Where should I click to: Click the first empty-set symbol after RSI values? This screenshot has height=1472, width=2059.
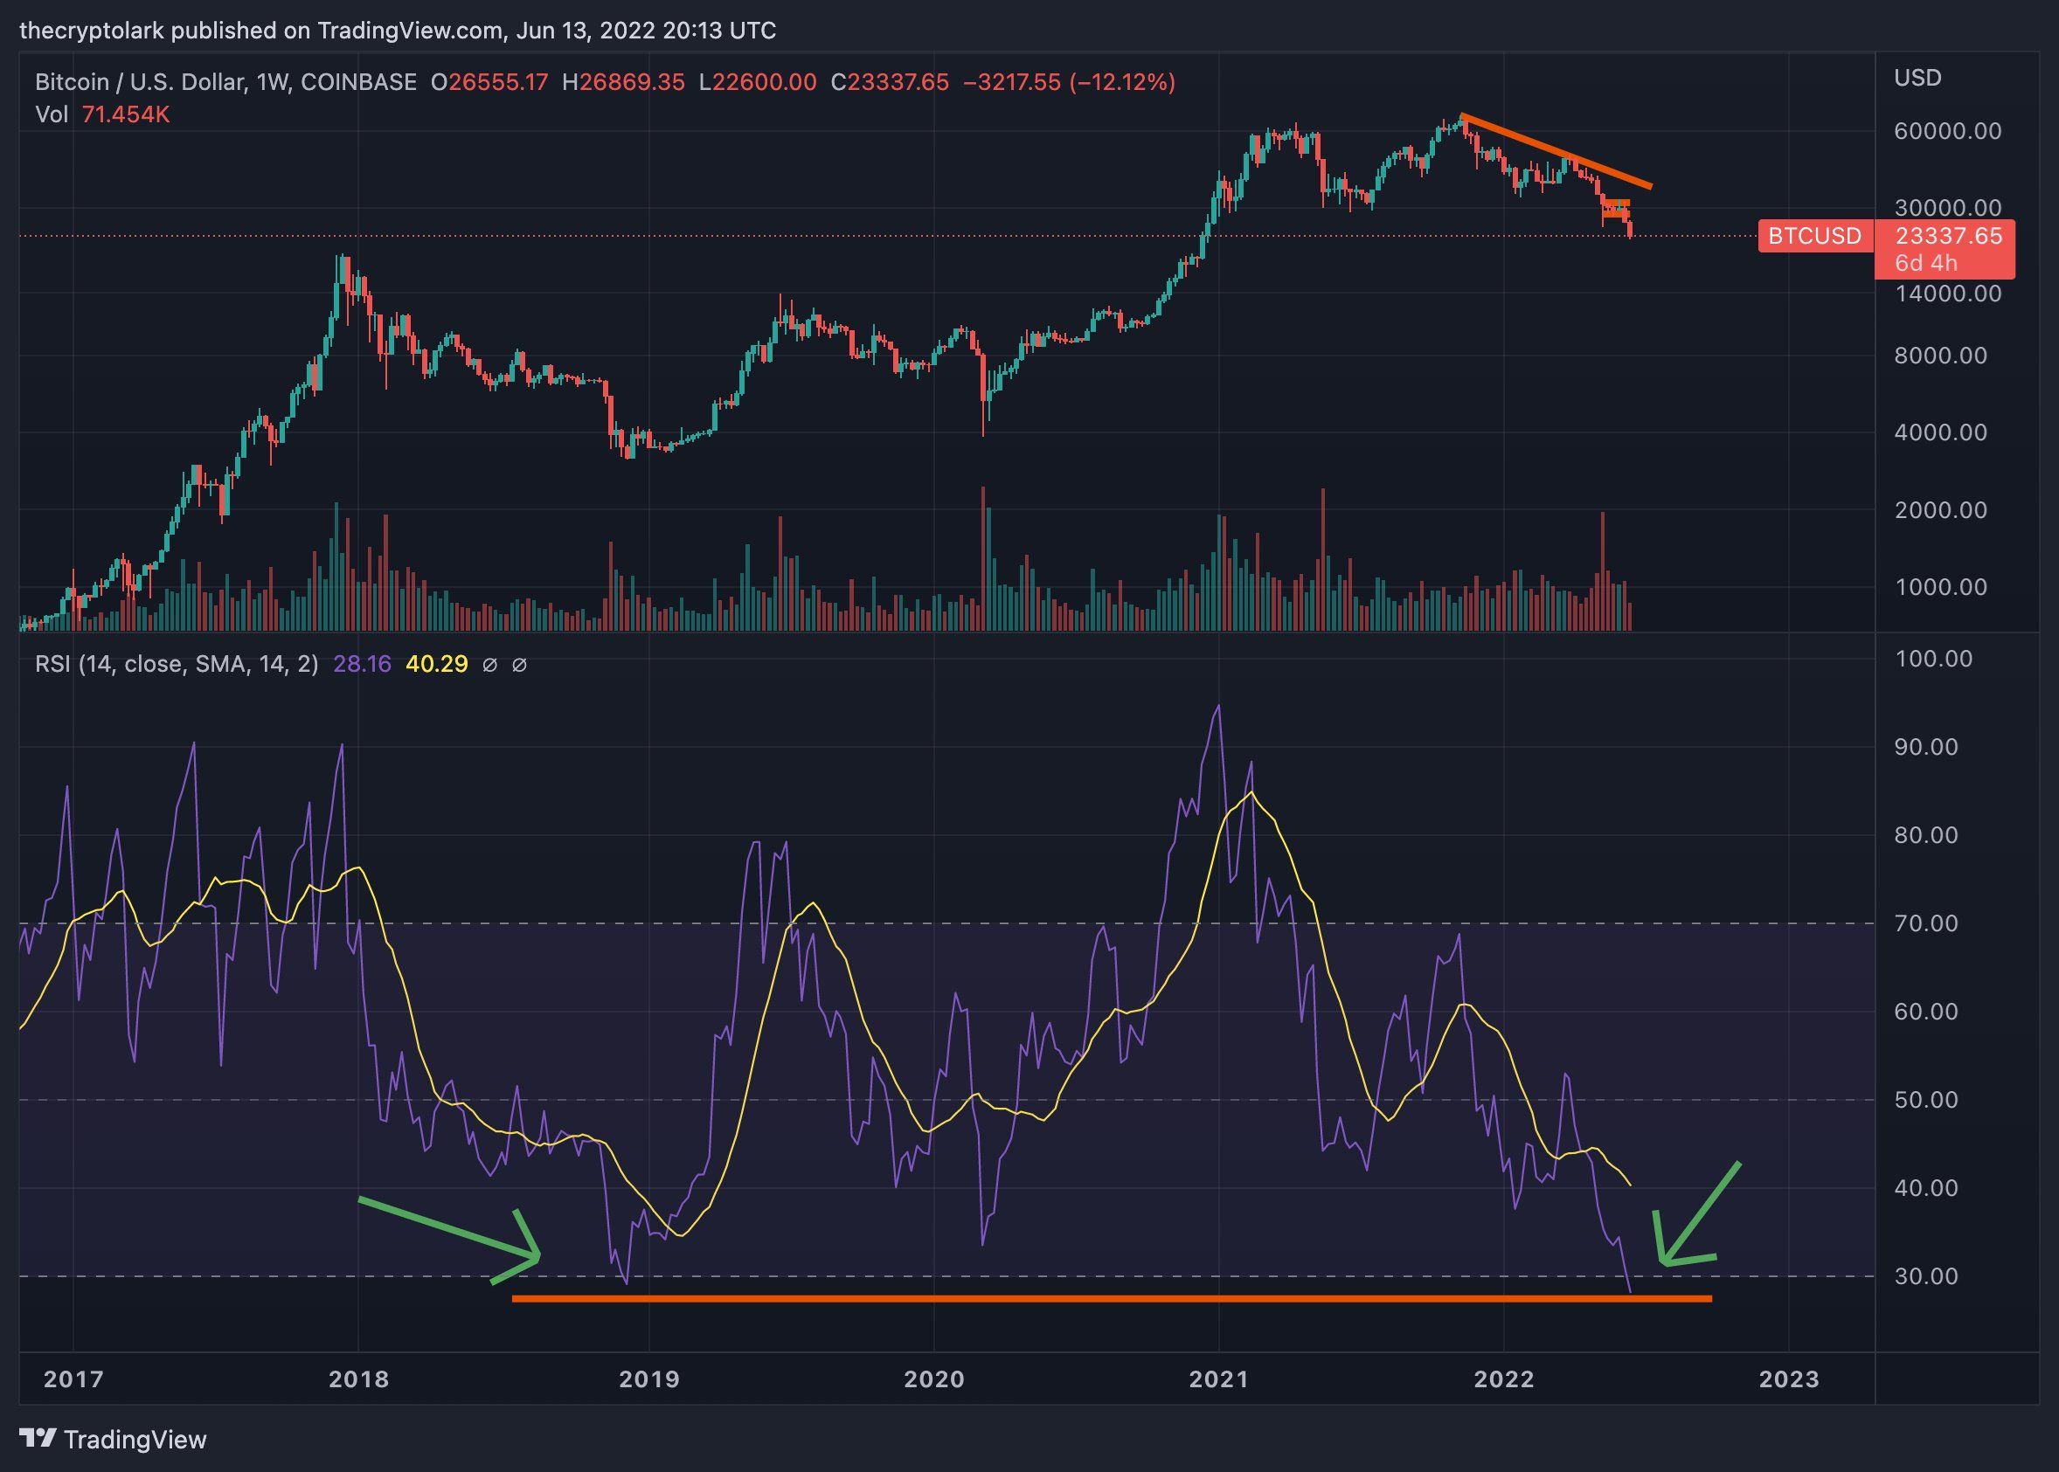489,666
